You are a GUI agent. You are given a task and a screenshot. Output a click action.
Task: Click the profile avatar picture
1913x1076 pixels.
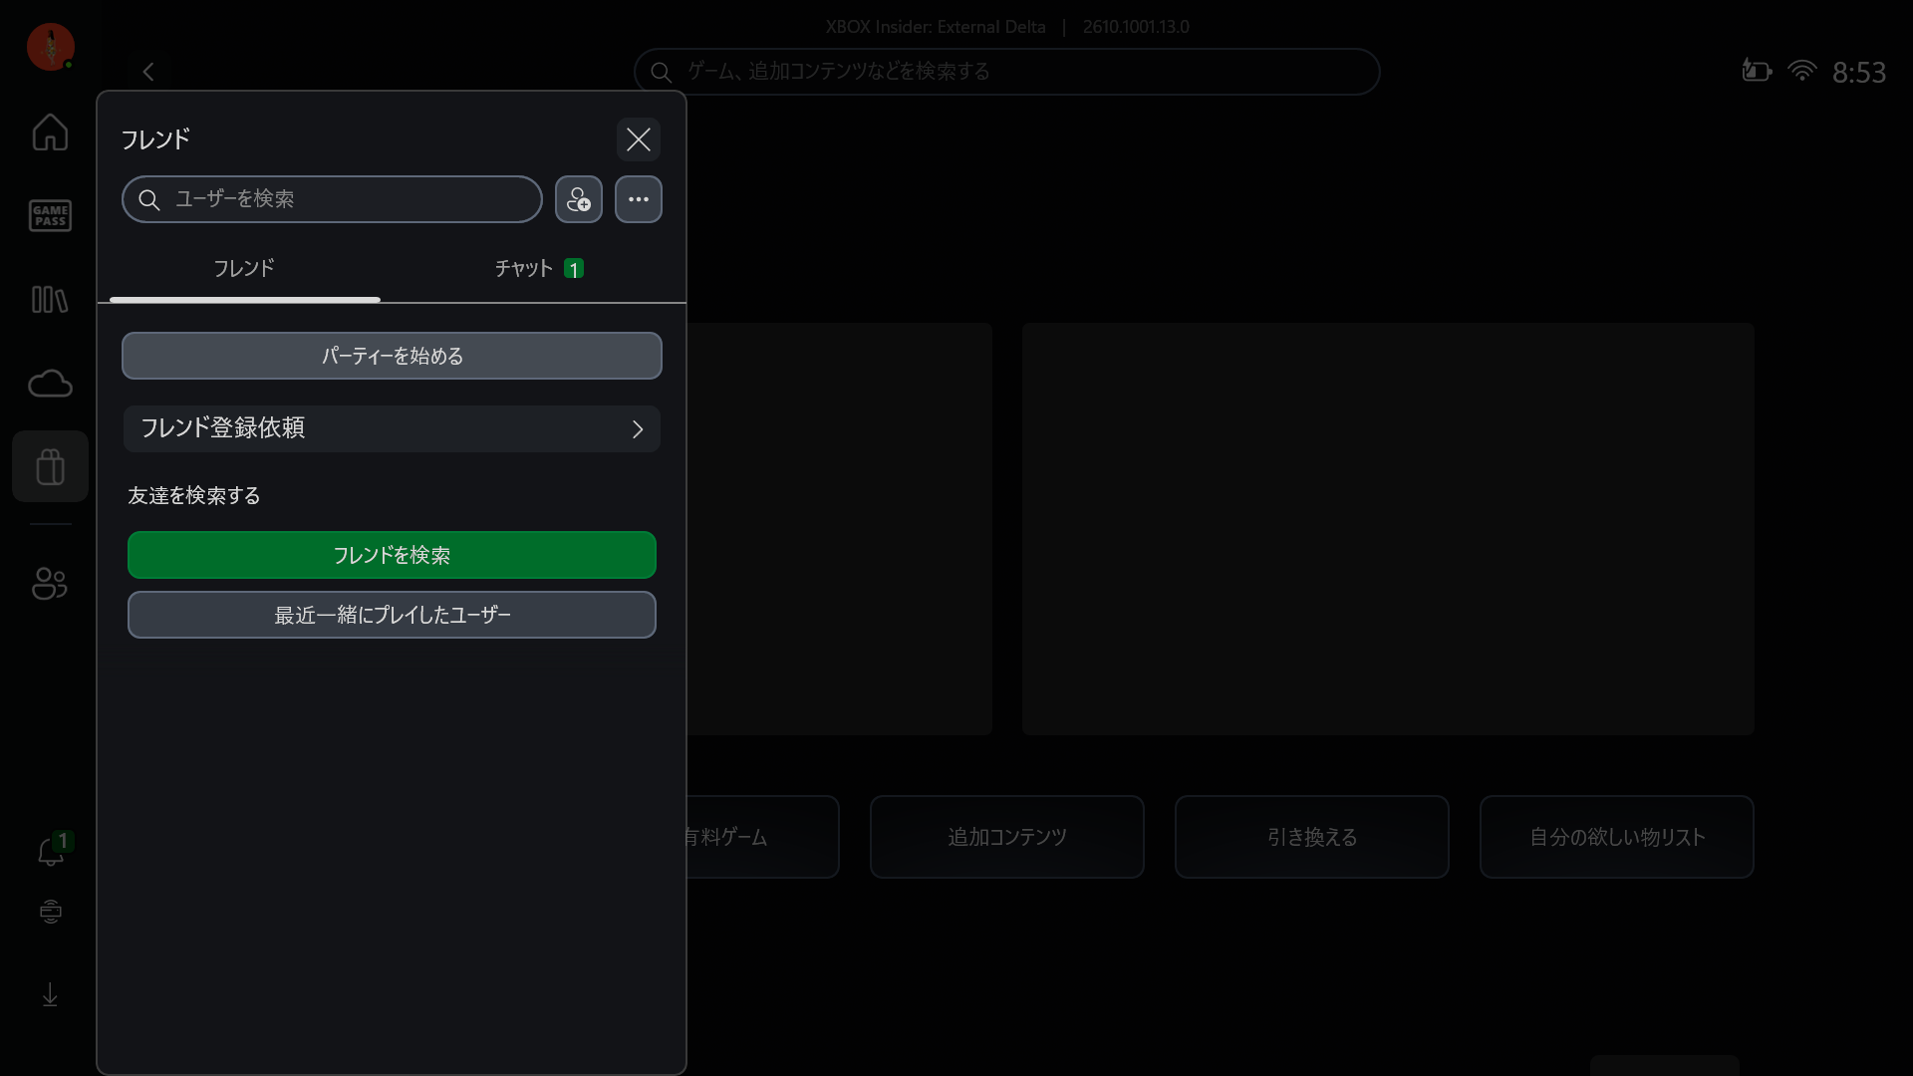(51, 47)
